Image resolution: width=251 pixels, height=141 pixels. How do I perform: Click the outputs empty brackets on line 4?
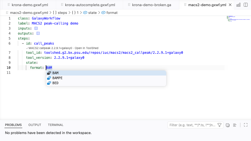coord(38,33)
